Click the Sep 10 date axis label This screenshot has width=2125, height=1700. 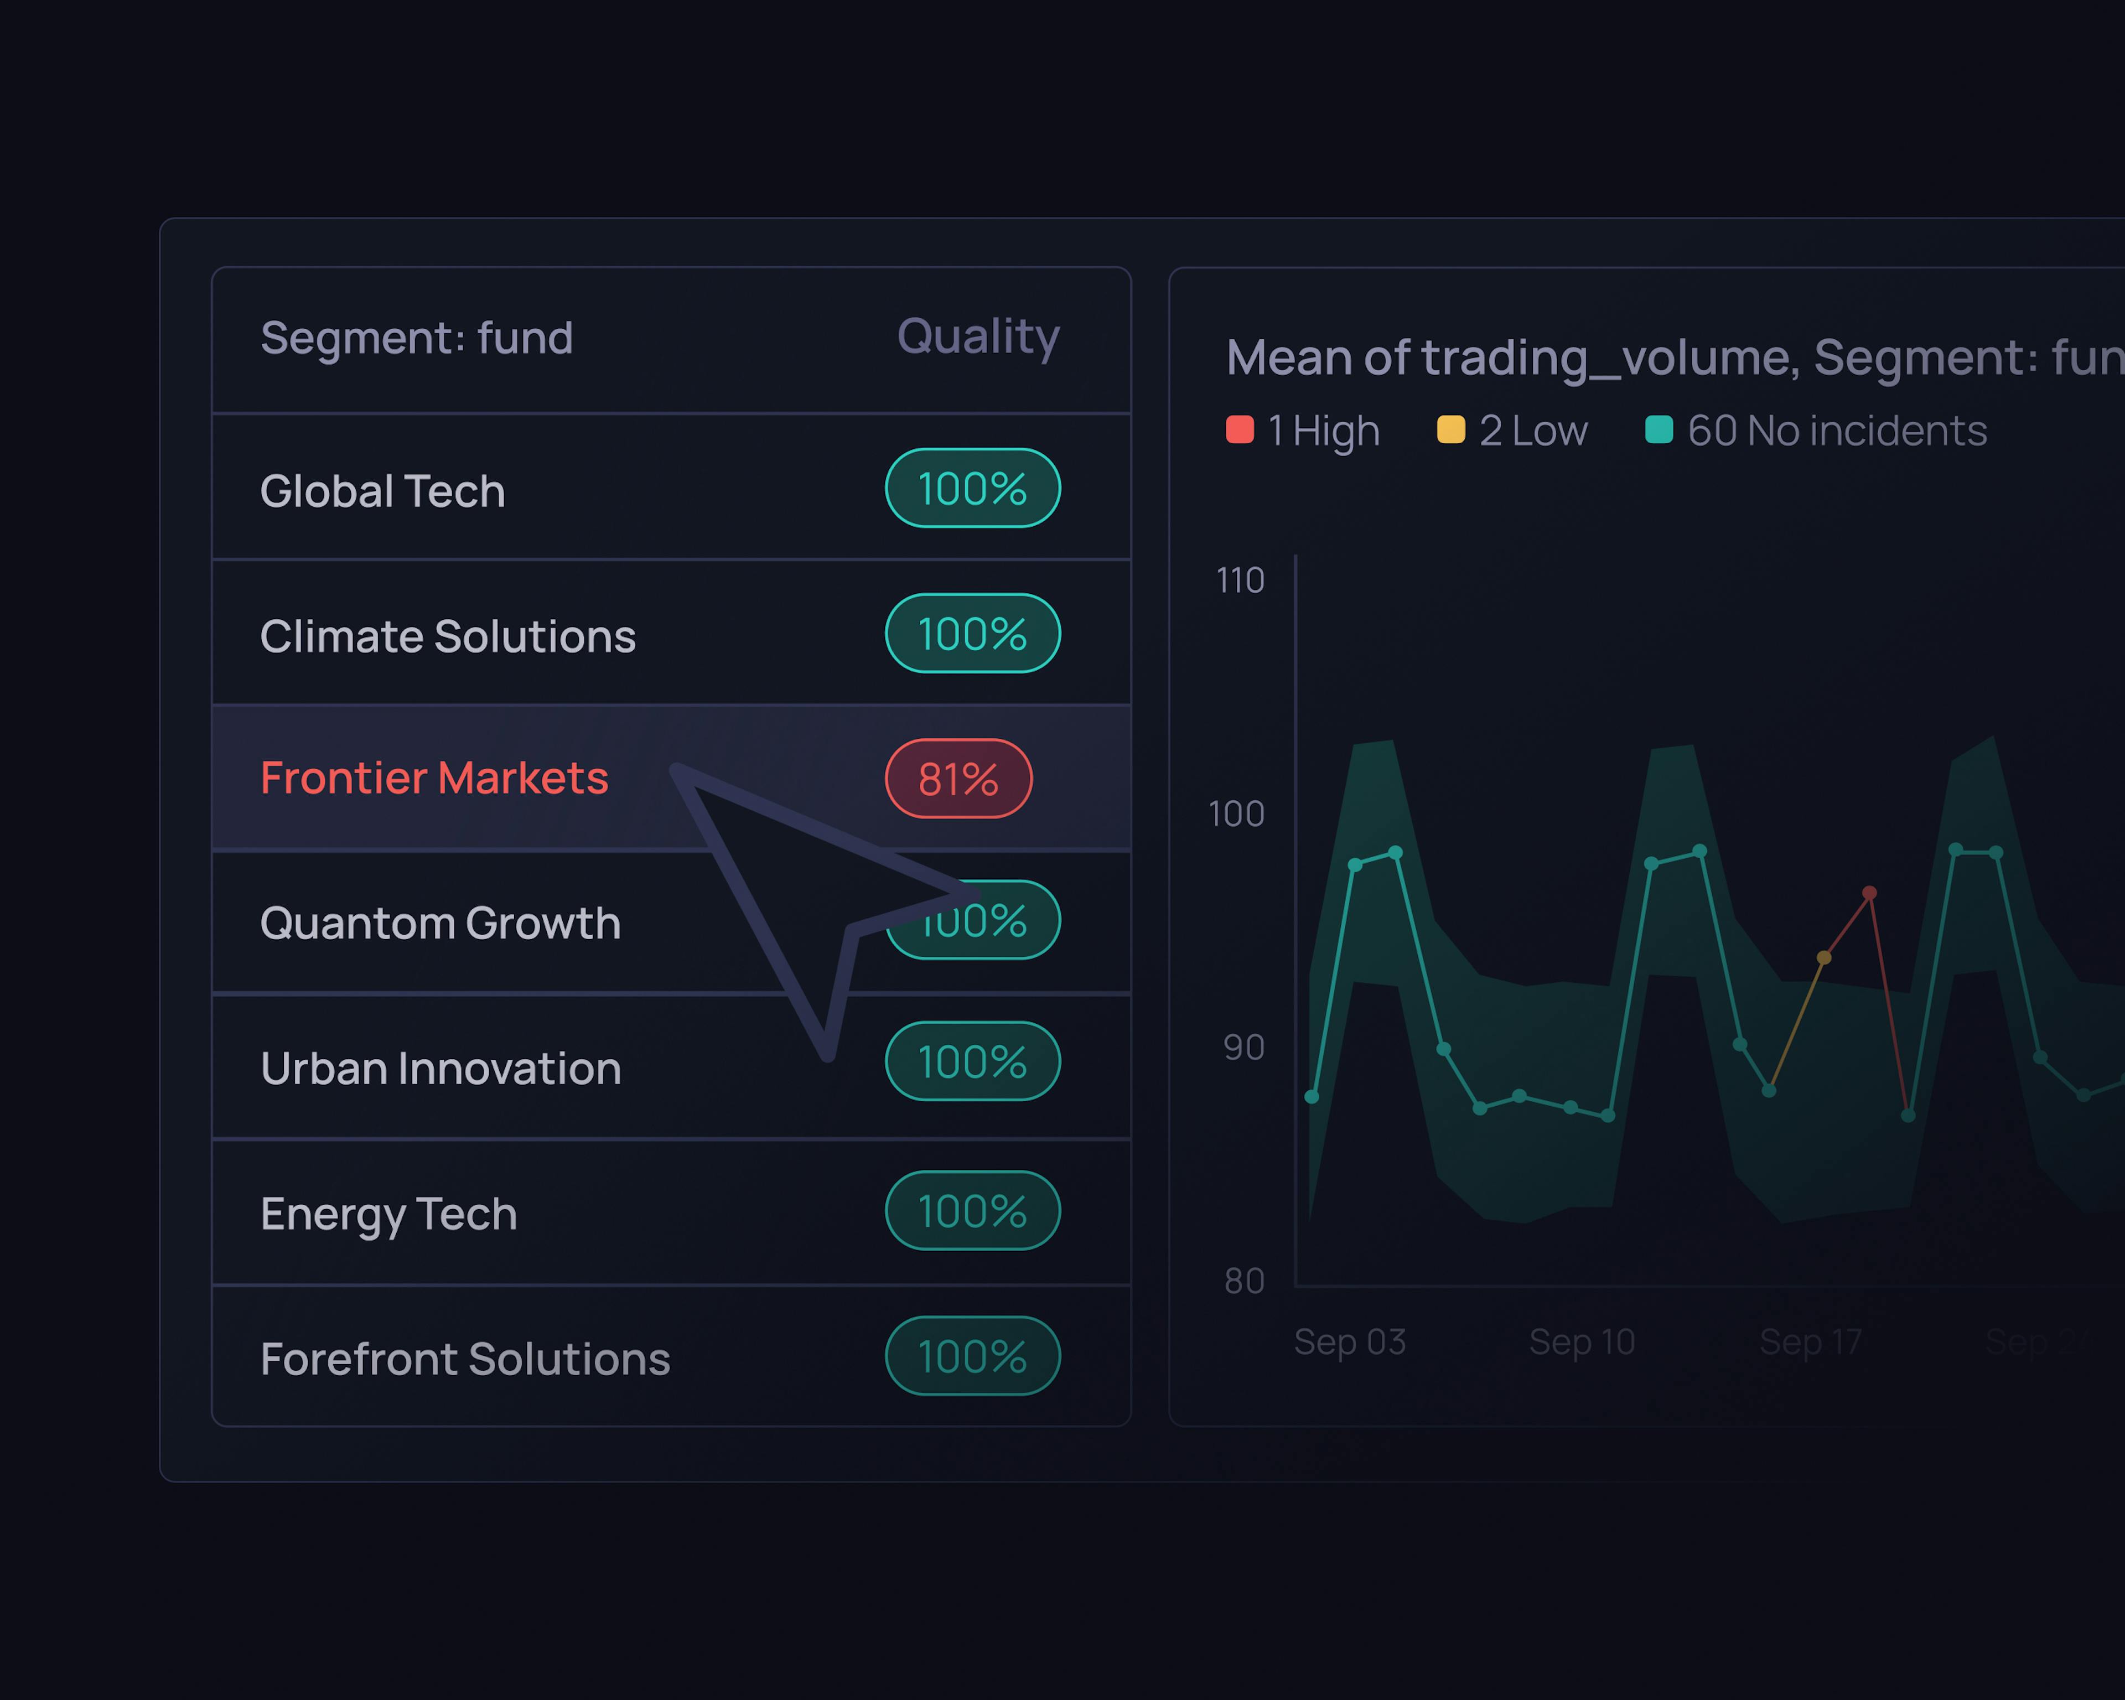[1581, 1341]
